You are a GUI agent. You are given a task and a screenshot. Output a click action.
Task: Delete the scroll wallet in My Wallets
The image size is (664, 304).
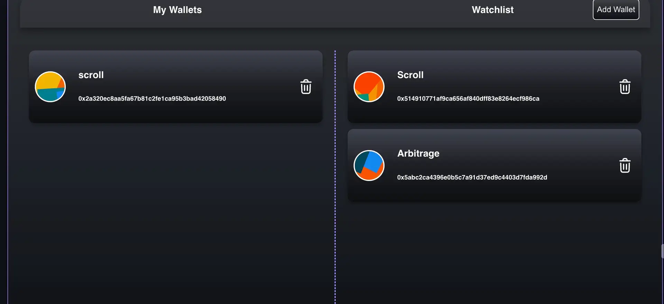306,87
